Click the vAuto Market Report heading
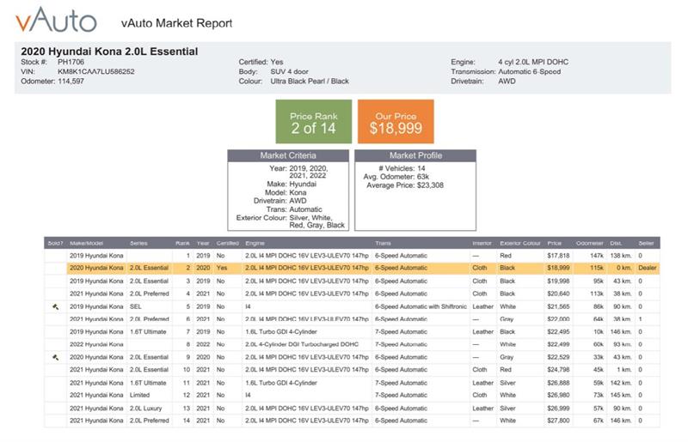 point(177,23)
